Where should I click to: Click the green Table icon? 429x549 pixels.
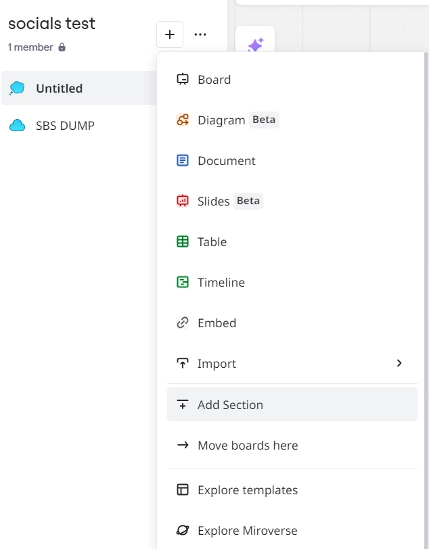point(183,241)
